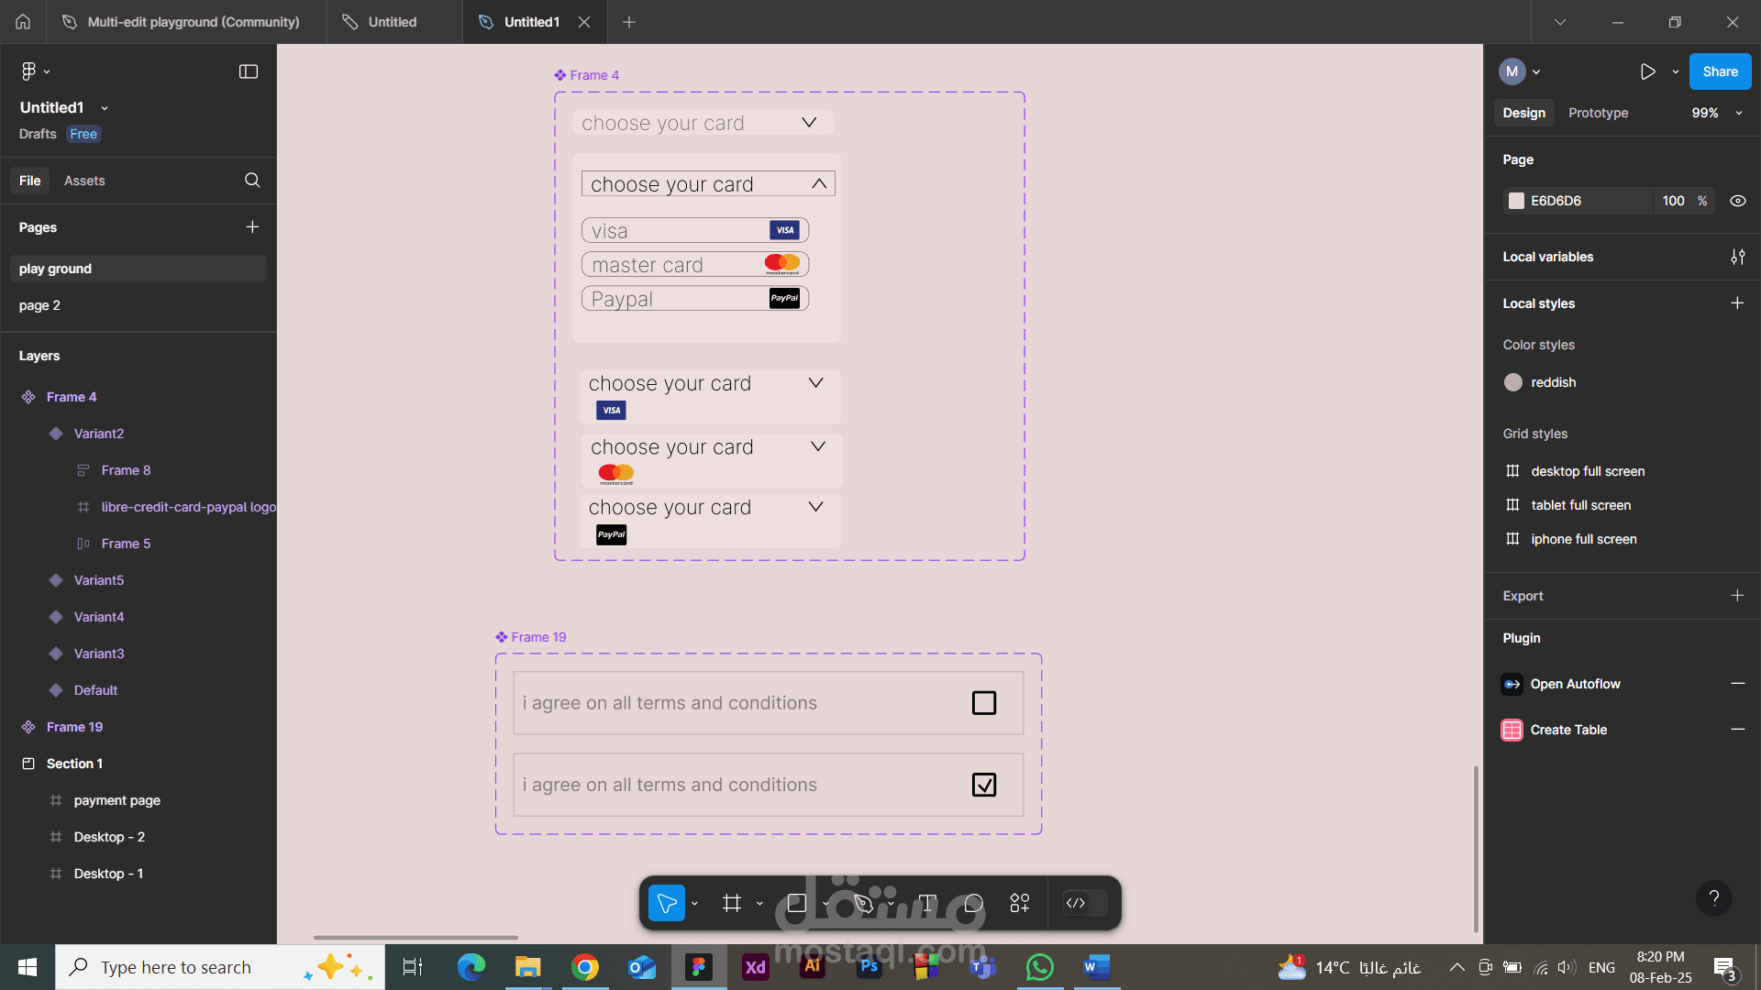Select the Comment tool in toolbar
Screen dimensions: 1761x990
pyautogui.click(x=973, y=904)
